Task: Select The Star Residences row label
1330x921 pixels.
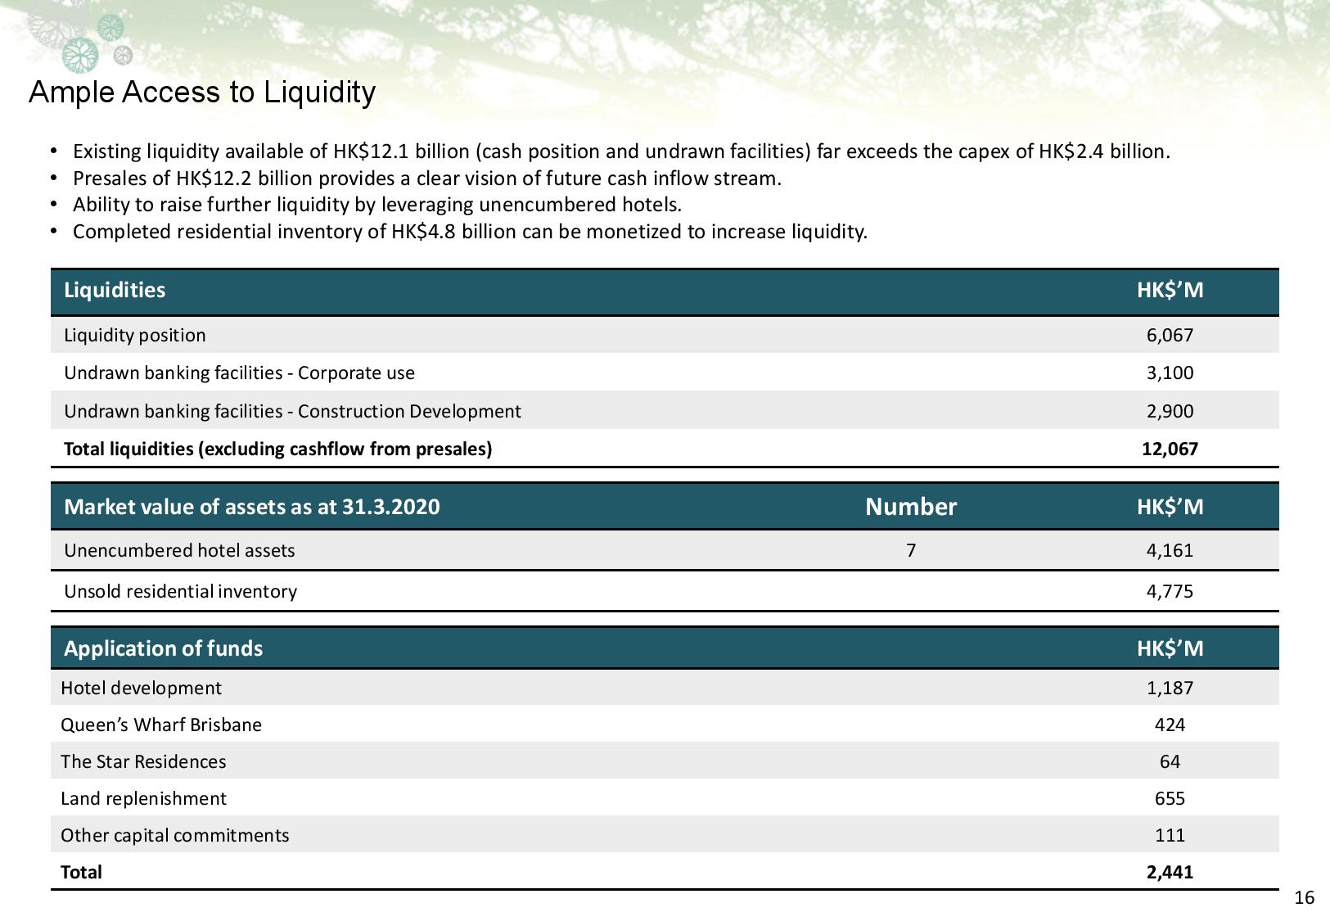Action: [143, 761]
